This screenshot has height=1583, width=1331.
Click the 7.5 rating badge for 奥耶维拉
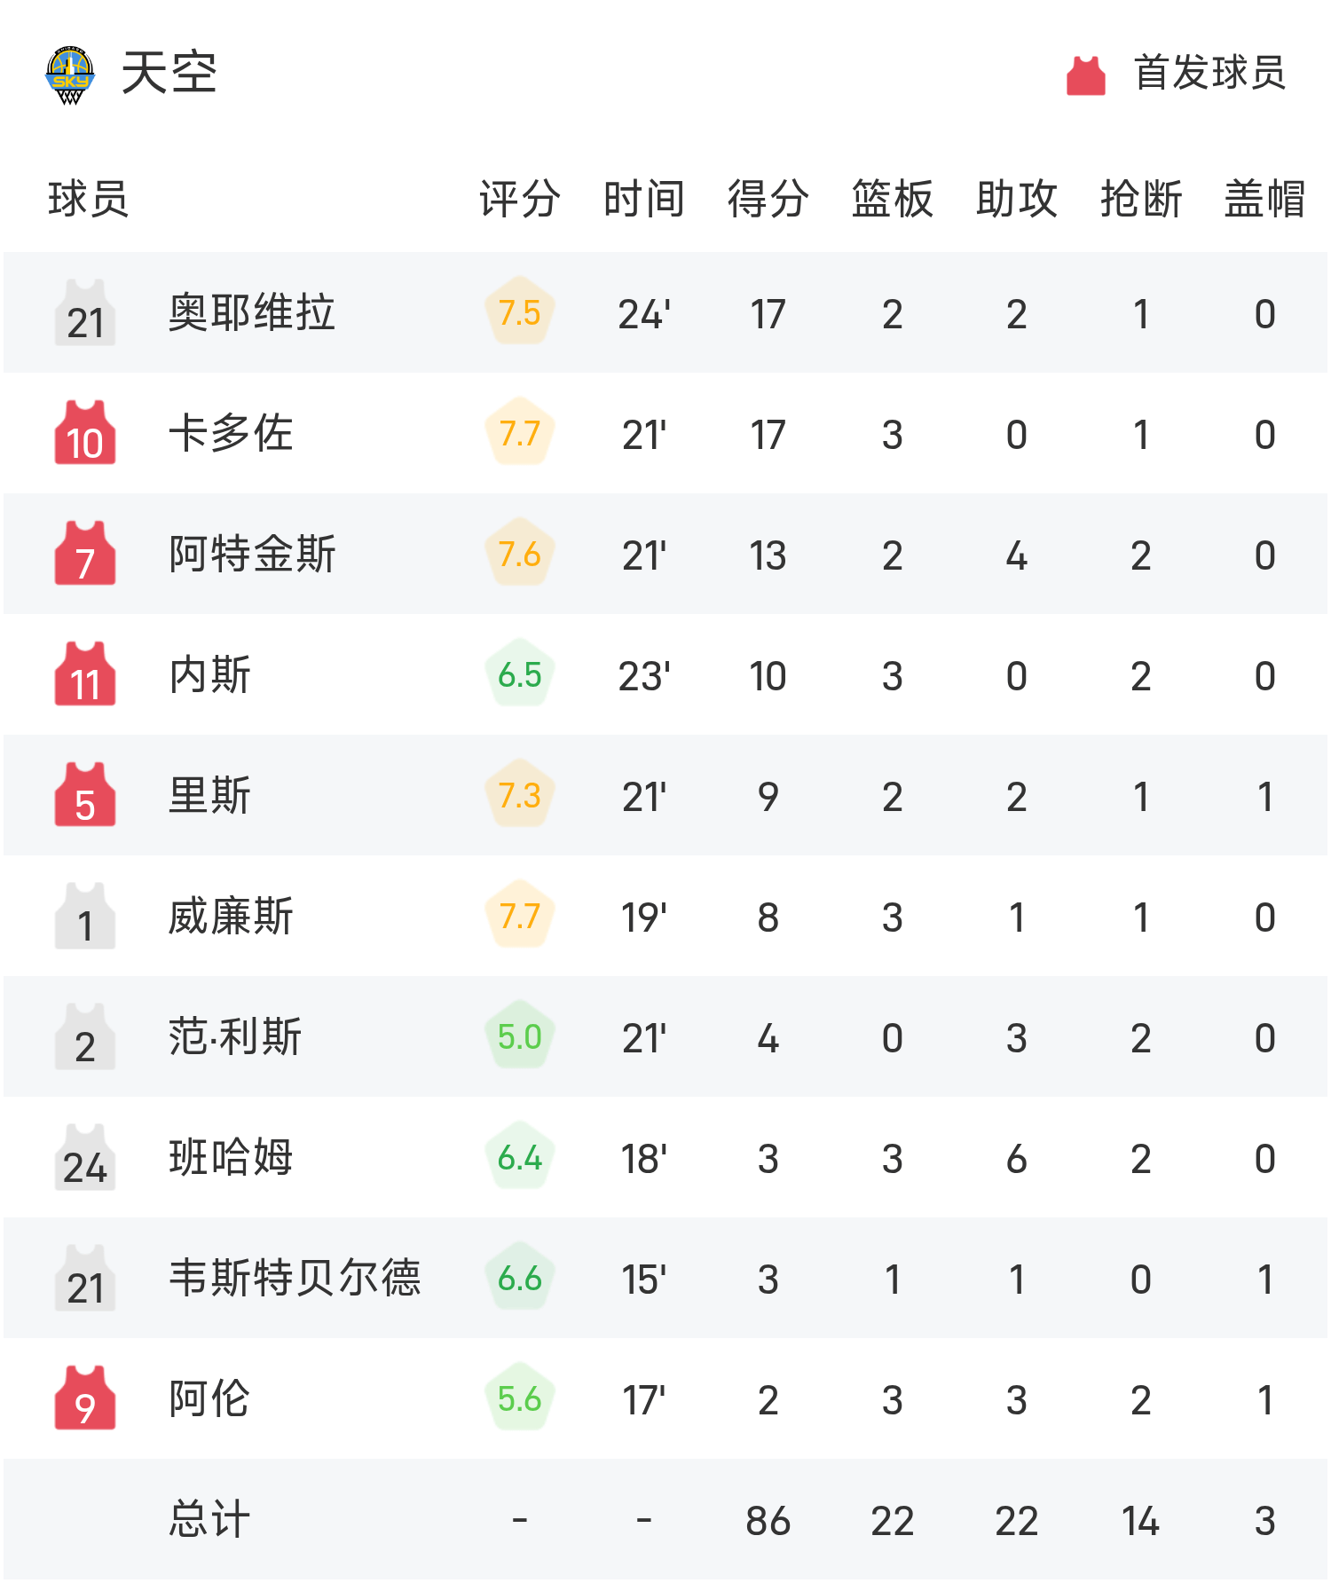click(x=520, y=312)
